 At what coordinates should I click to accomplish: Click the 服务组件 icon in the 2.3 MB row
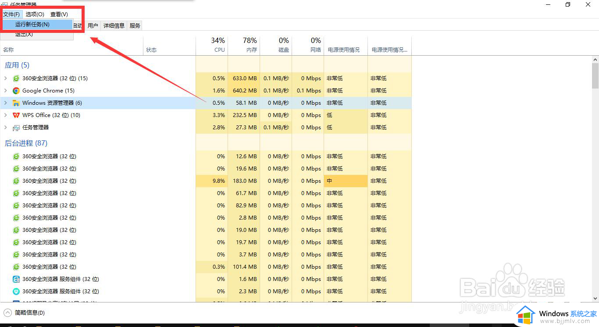click(x=16, y=291)
